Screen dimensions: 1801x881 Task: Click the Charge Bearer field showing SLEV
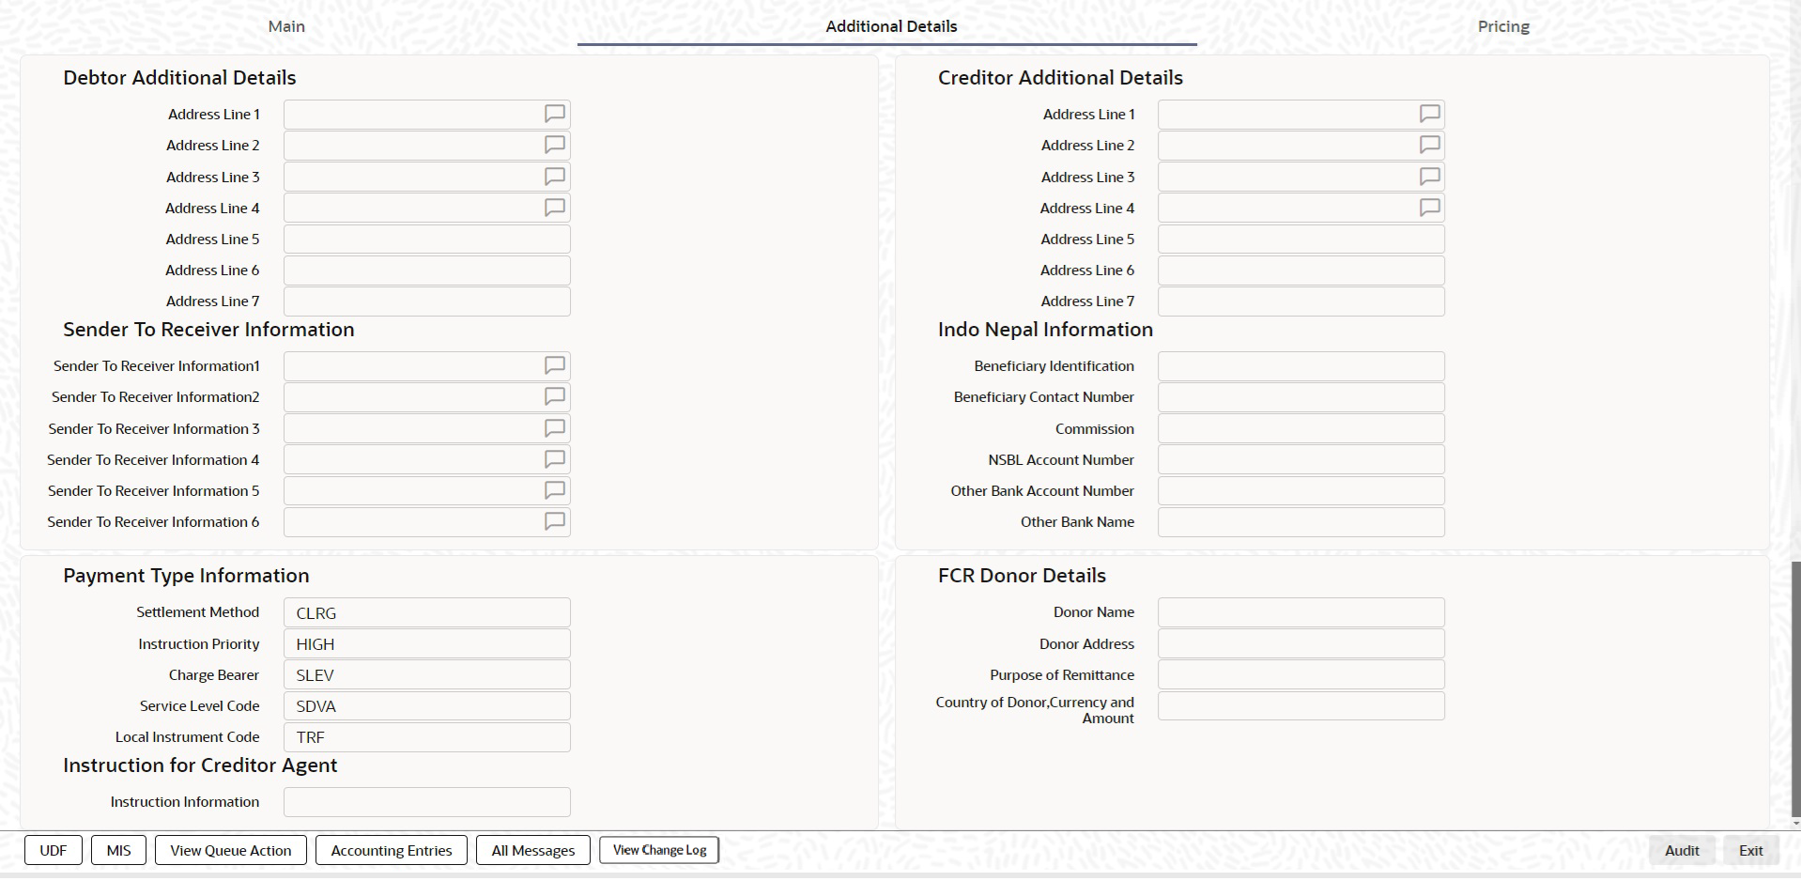(x=427, y=674)
